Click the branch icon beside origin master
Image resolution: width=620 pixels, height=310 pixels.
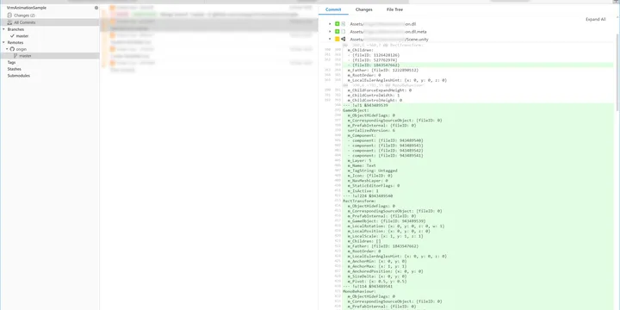pyautogui.click(x=15, y=56)
